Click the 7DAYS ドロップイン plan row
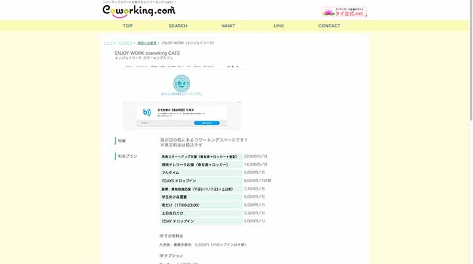The image size is (473, 264). point(201,181)
